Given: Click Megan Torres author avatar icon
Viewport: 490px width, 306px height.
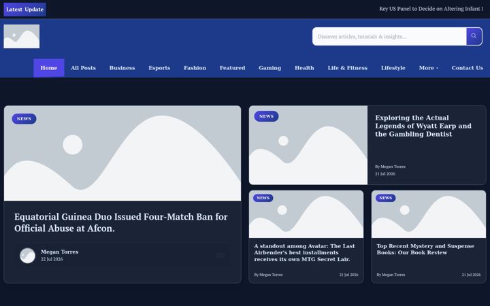Looking at the screenshot, I should tap(27, 256).
